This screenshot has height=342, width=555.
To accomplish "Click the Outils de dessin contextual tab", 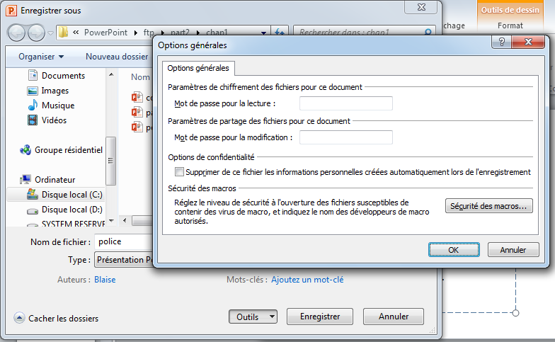I will point(510,10).
